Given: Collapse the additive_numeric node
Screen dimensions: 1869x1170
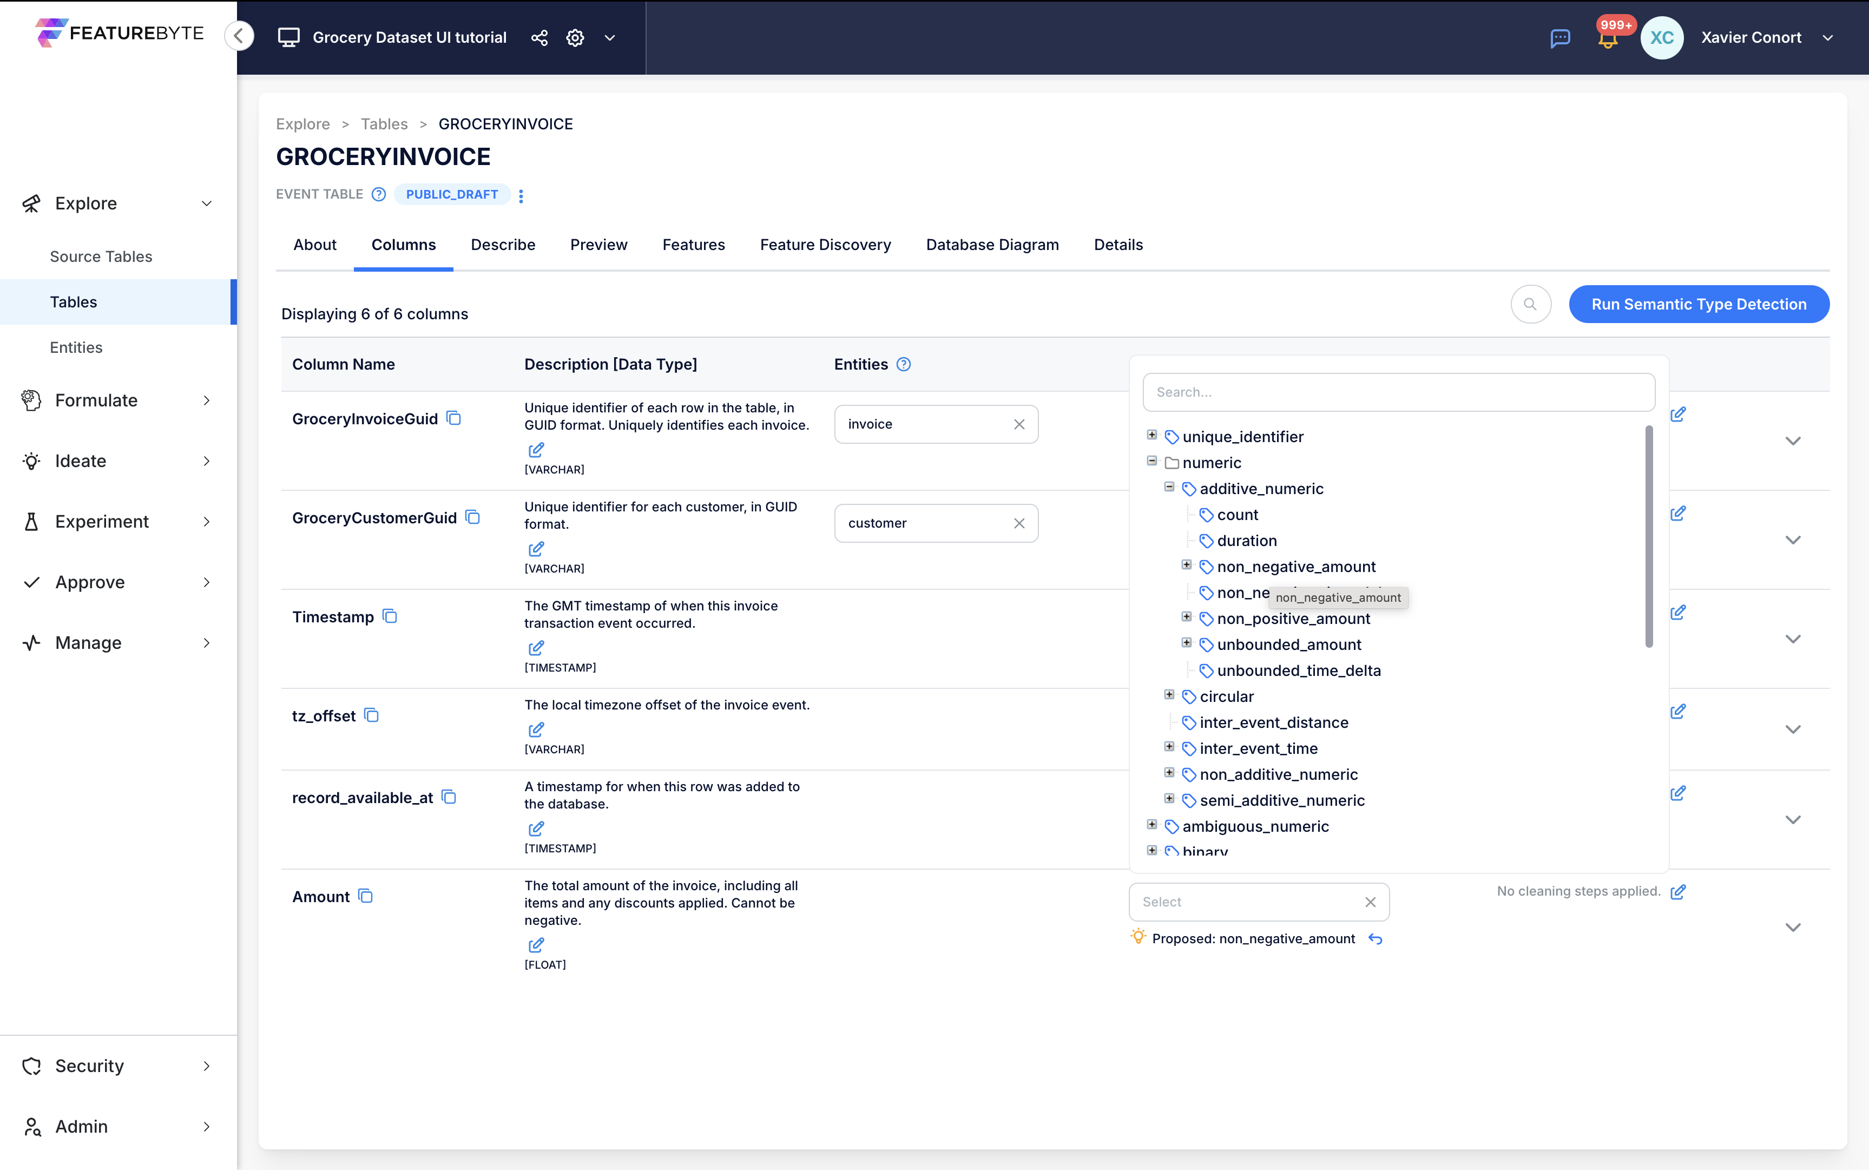Looking at the screenshot, I should tap(1170, 487).
